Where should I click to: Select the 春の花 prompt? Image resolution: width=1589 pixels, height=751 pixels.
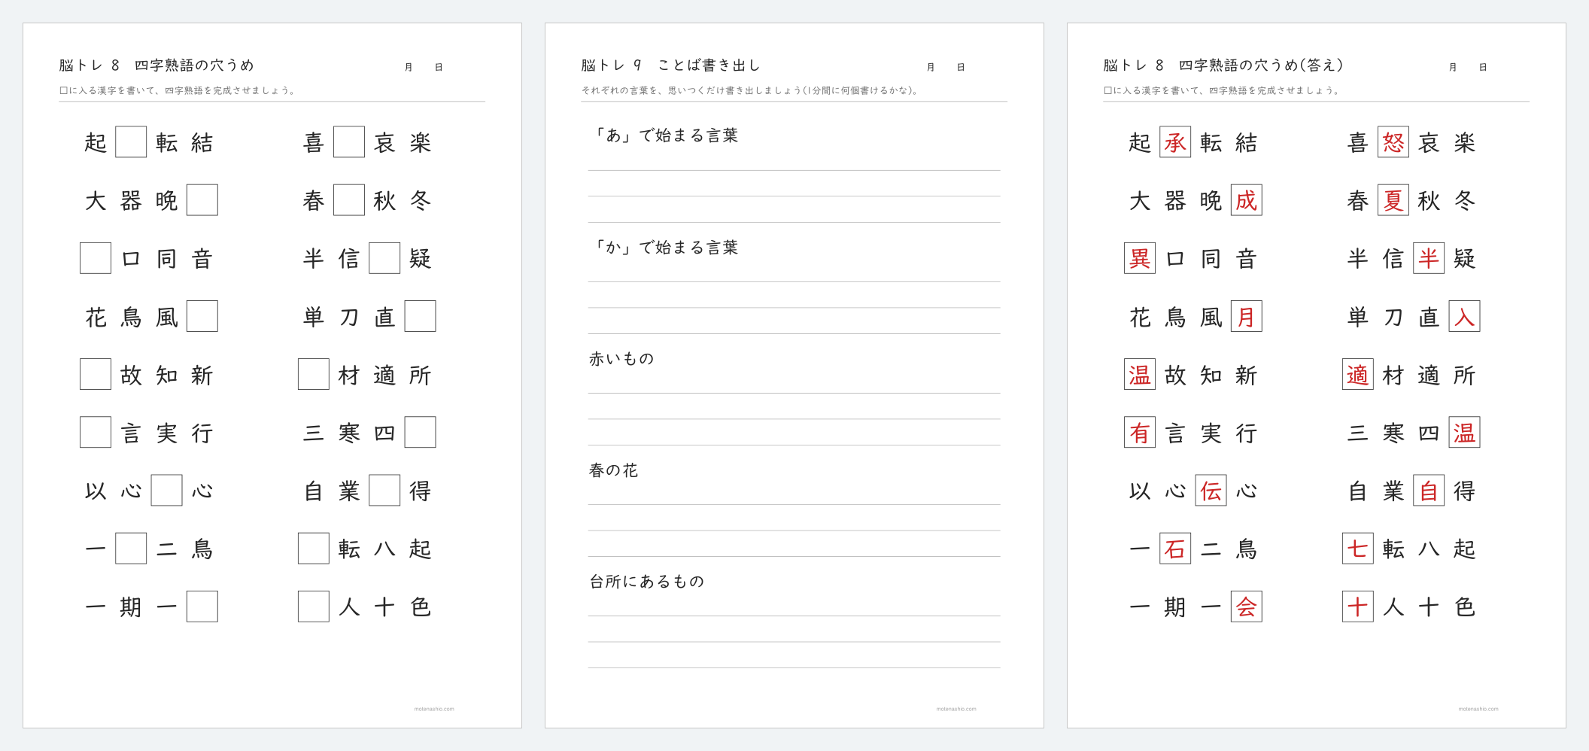tap(613, 470)
